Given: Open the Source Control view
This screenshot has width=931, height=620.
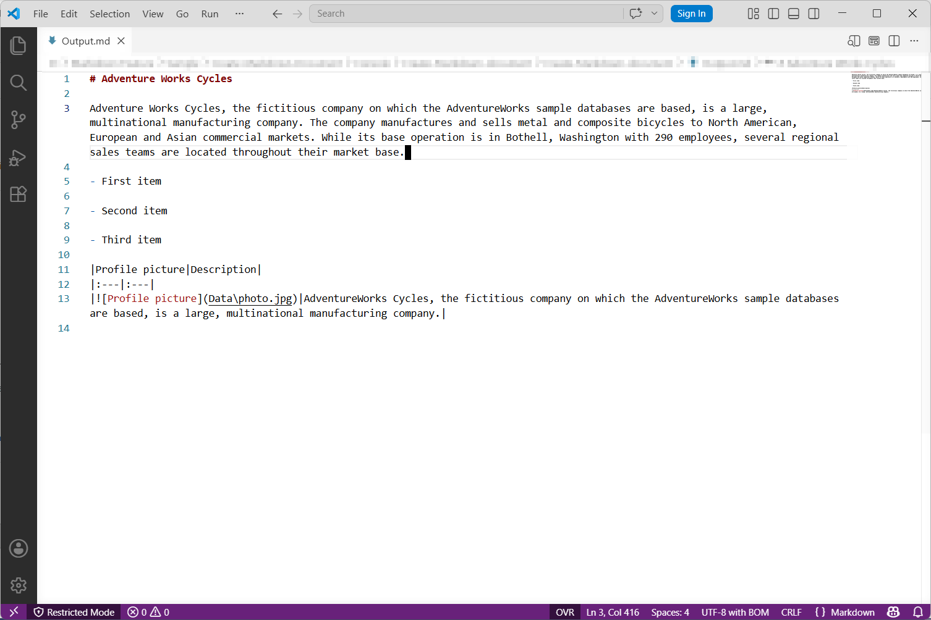Looking at the screenshot, I should click(19, 120).
